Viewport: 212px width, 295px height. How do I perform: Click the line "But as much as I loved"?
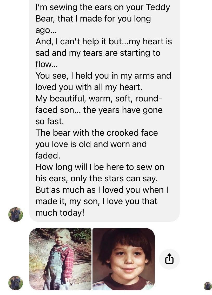(x=102, y=190)
